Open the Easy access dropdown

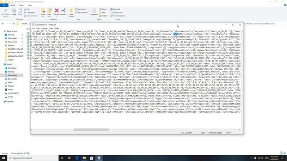[82, 13]
